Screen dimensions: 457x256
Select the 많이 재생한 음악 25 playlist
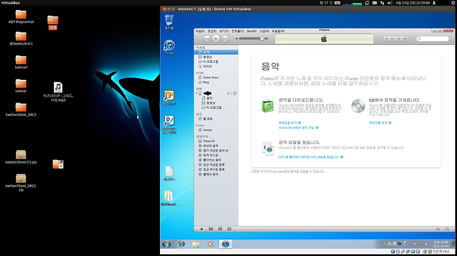click(x=216, y=150)
